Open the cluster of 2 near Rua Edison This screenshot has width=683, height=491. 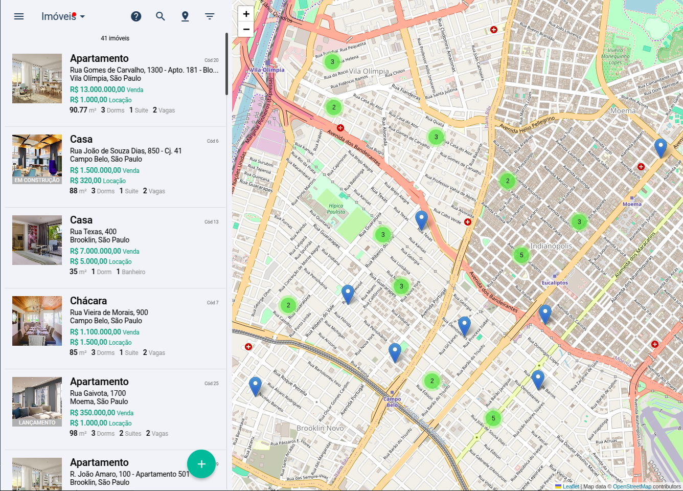pyautogui.click(x=432, y=381)
